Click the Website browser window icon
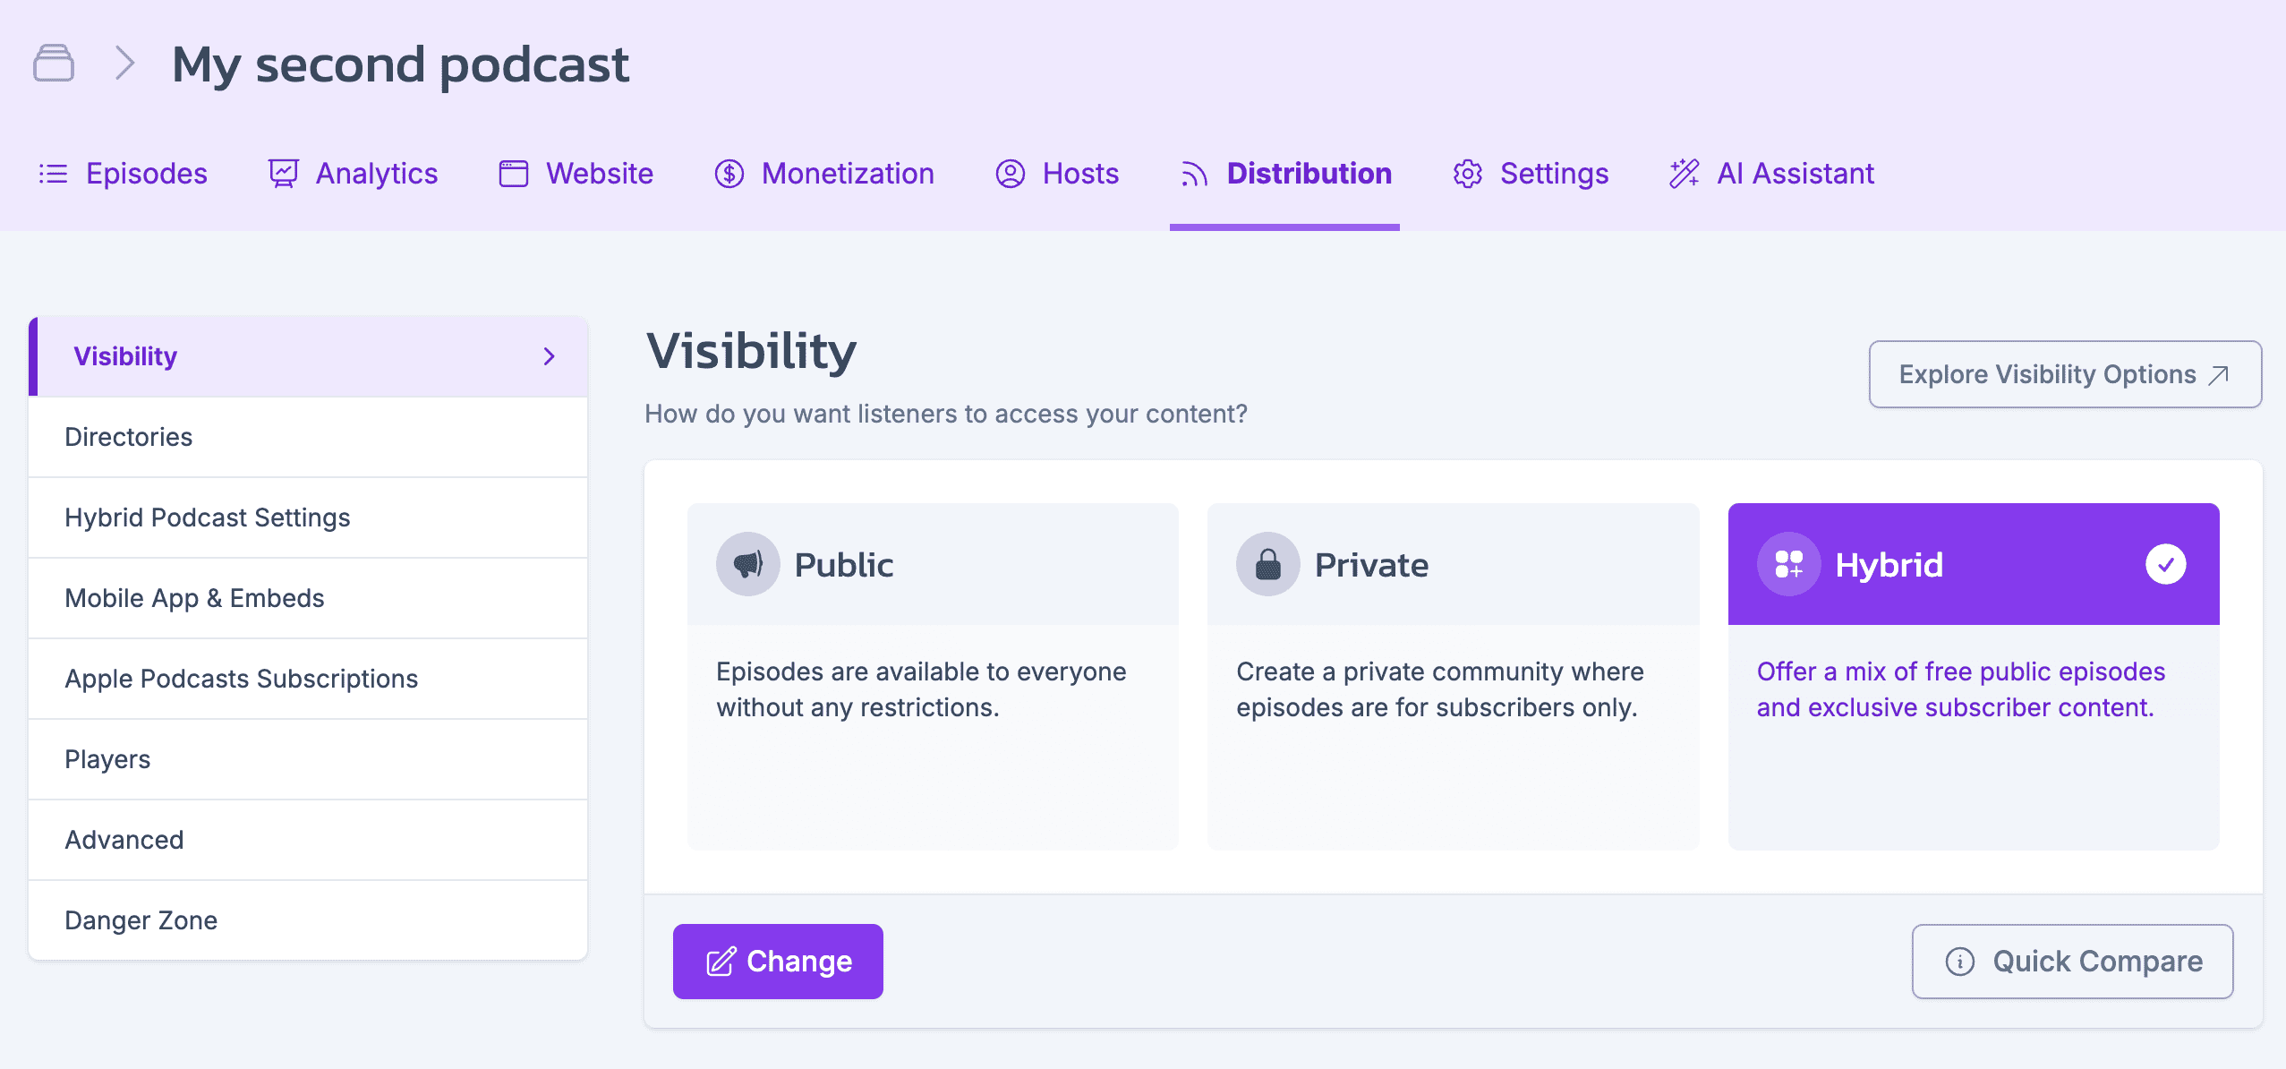Viewport: 2286px width, 1069px height. 514,174
